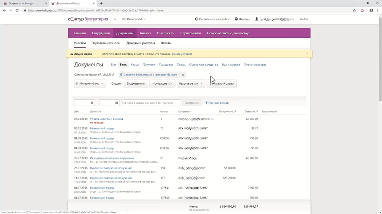Image resolution: width=382 pixels, height=214 pixels.
Task: Create an Исходящее п/п document
Action: (x=162, y=83)
